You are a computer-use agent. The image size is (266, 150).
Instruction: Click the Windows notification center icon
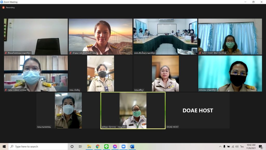[x=261, y=147]
